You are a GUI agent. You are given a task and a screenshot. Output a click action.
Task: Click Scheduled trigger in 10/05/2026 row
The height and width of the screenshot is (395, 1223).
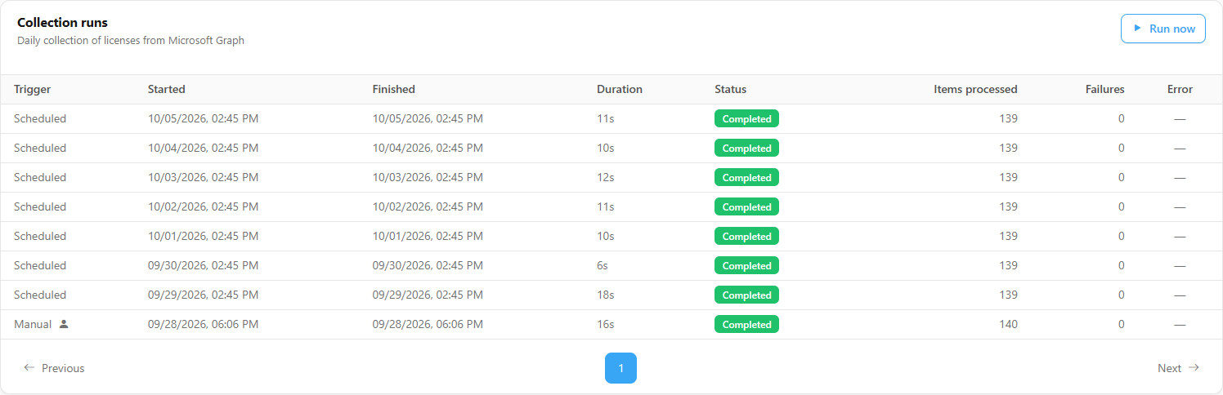[x=40, y=119]
